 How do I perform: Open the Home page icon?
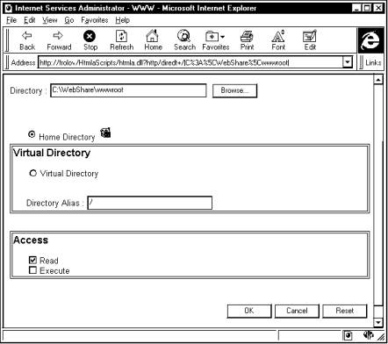[153, 36]
